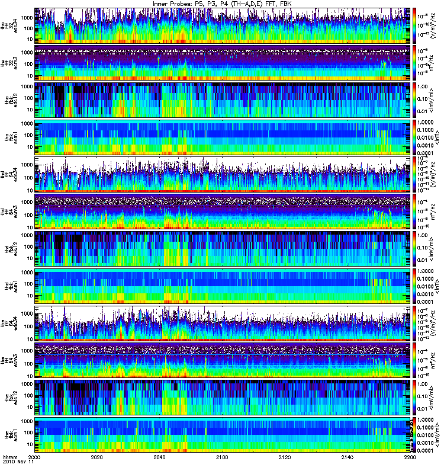Click the thd fff 64 edc34 spectrogram panel
The image size is (444, 474).
tap(223, 174)
